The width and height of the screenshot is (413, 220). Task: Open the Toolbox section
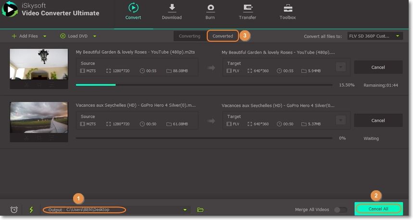click(288, 8)
